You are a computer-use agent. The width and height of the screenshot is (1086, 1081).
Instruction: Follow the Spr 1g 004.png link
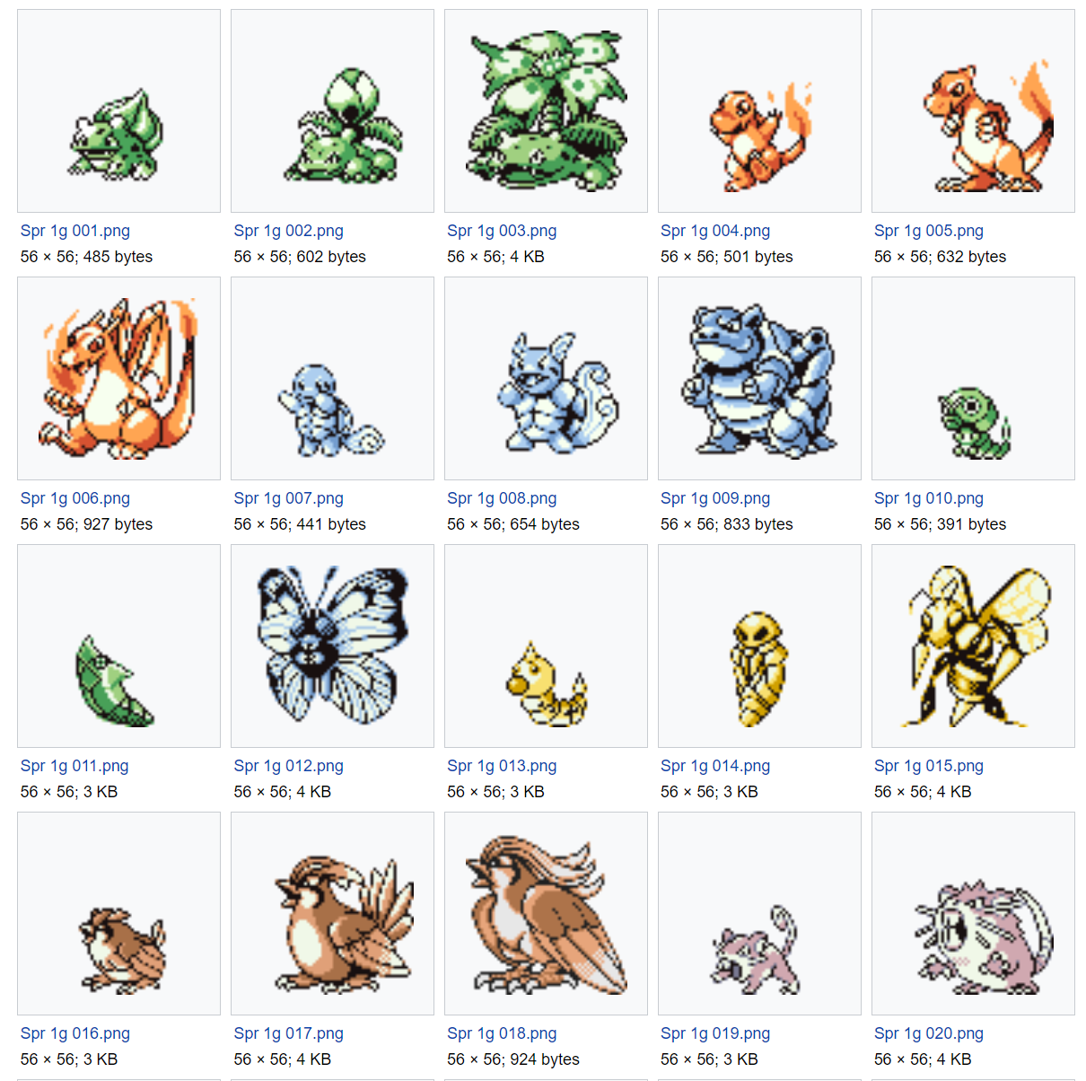point(715,231)
